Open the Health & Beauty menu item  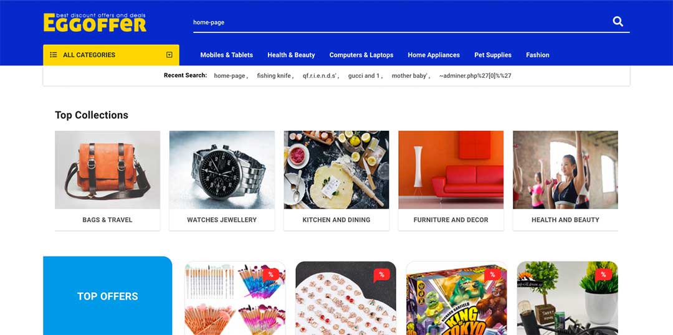click(291, 55)
